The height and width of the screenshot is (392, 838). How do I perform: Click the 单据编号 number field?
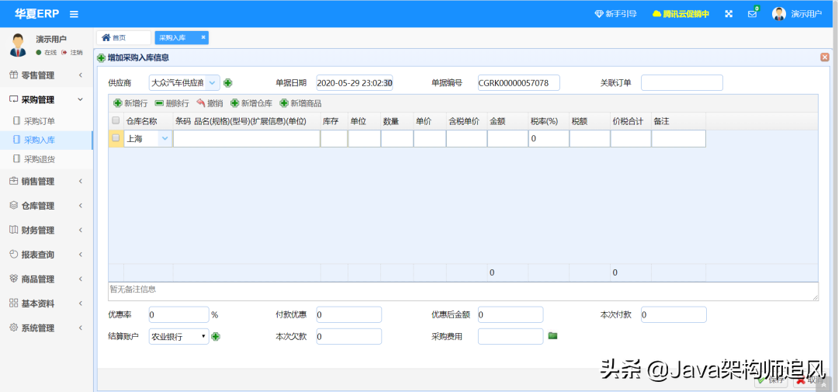coord(519,83)
